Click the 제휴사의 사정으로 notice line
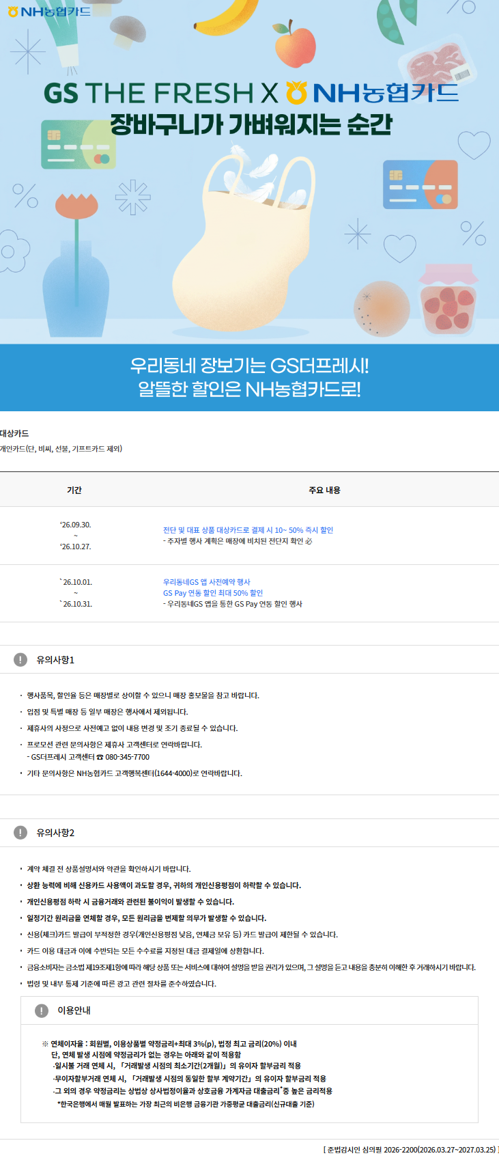 (x=132, y=728)
